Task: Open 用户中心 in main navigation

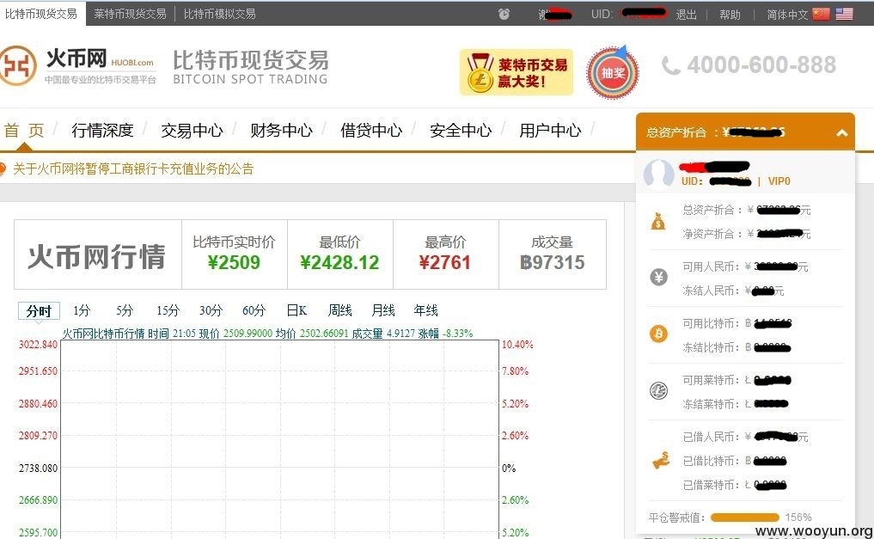Action: 550,131
